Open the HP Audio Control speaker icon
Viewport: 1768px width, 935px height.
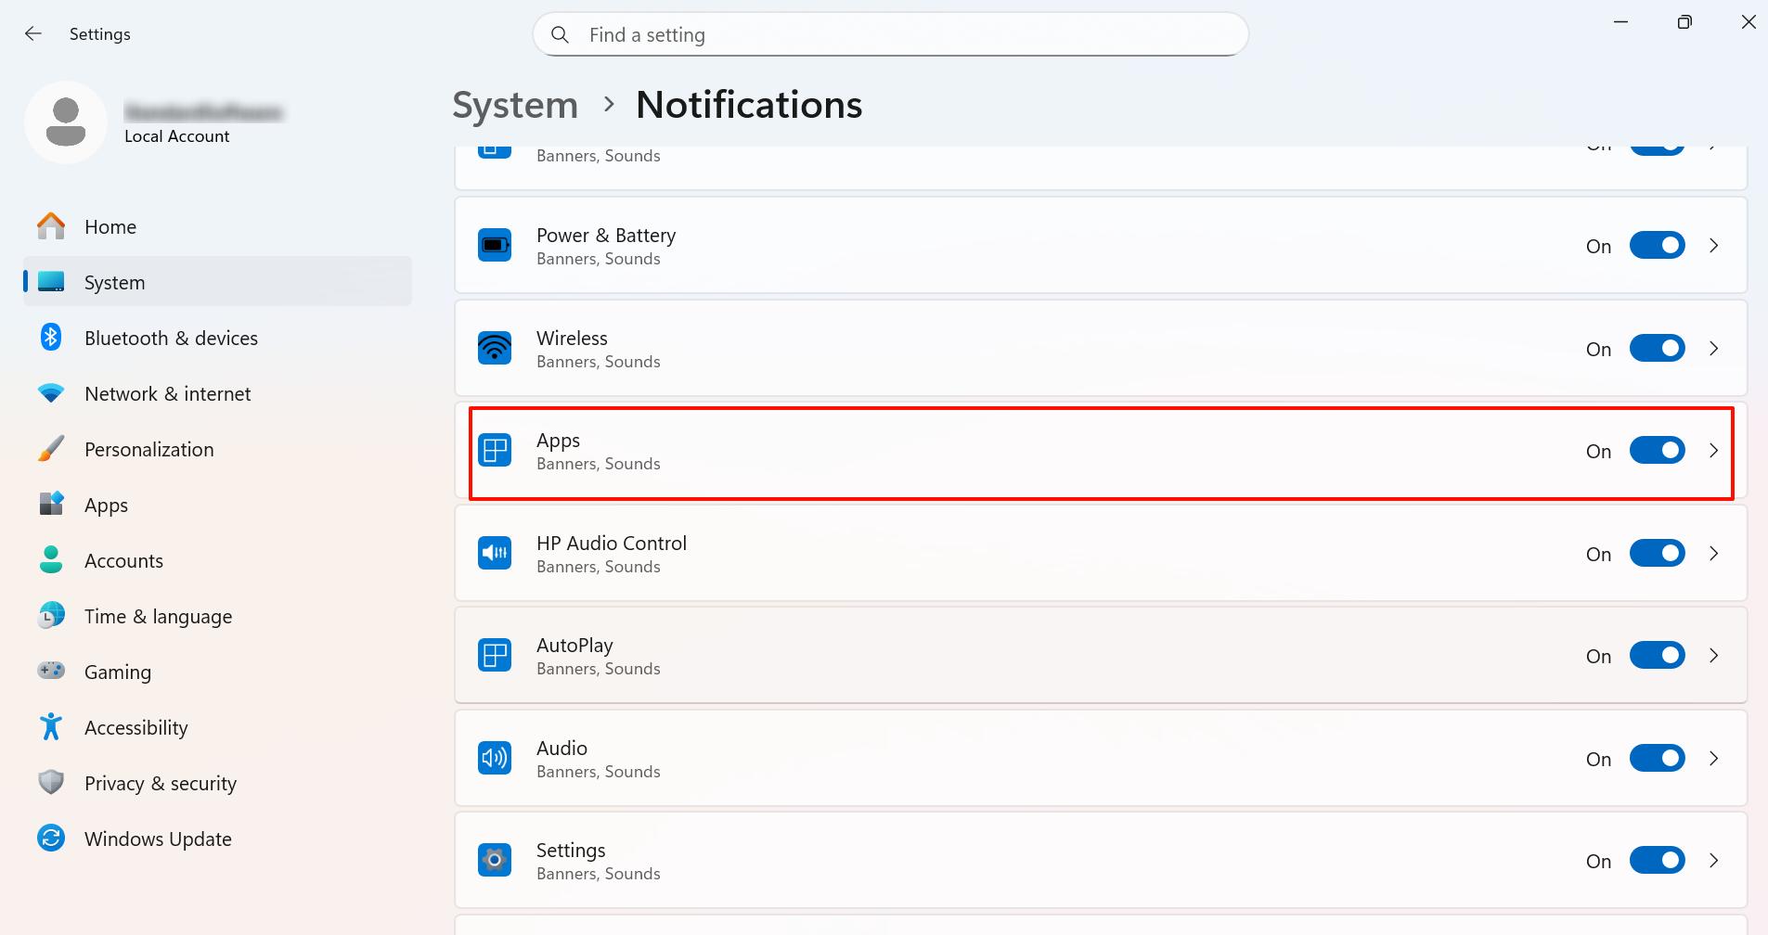pyautogui.click(x=495, y=553)
